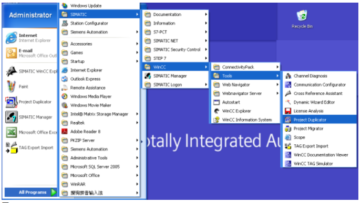
Task: Expand the ConnectivityPack submenu
Action: click(245, 67)
